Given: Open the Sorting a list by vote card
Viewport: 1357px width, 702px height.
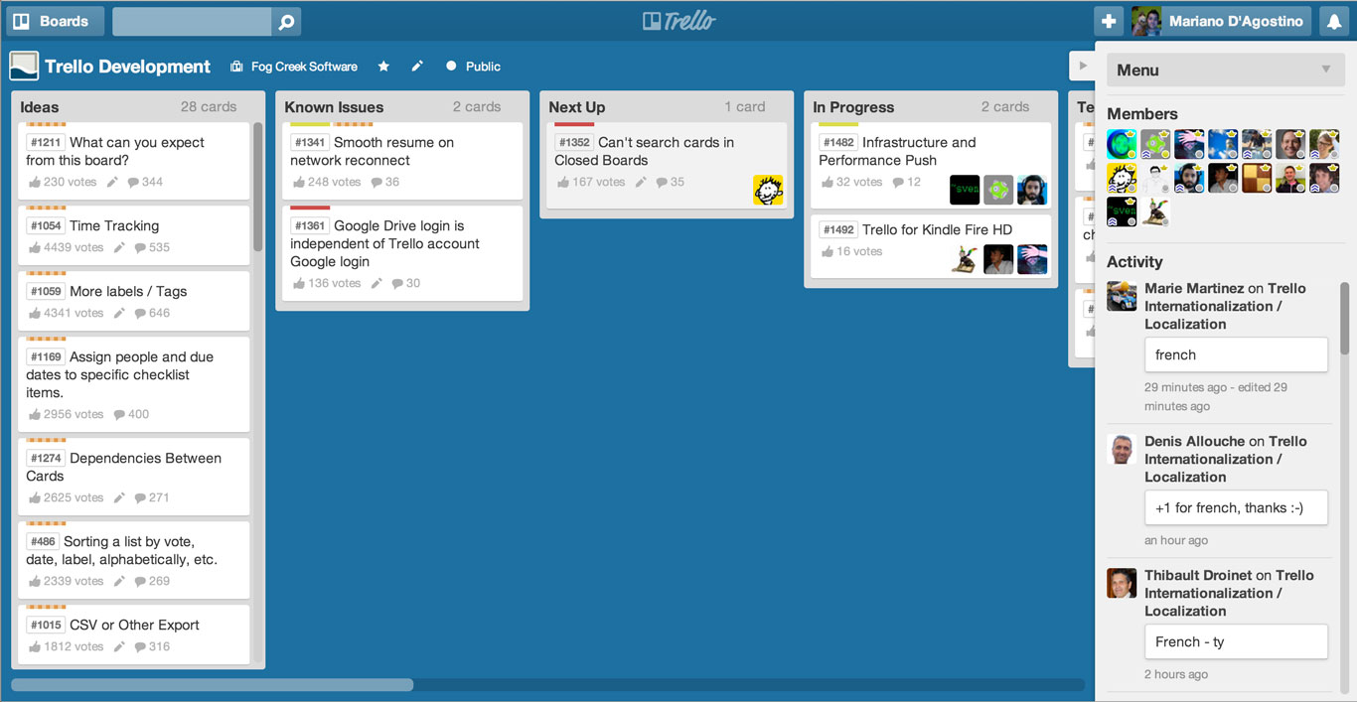Looking at the screenshot, I should [x=133, y=560].
